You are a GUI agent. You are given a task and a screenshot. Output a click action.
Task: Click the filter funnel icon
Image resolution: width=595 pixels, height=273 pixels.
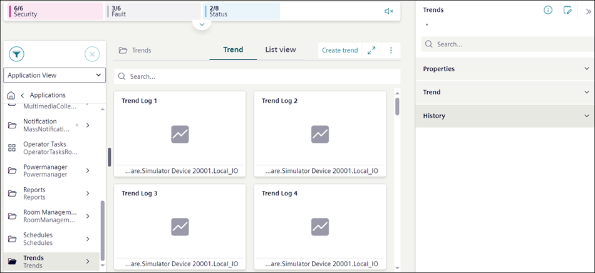coord(16,54)
